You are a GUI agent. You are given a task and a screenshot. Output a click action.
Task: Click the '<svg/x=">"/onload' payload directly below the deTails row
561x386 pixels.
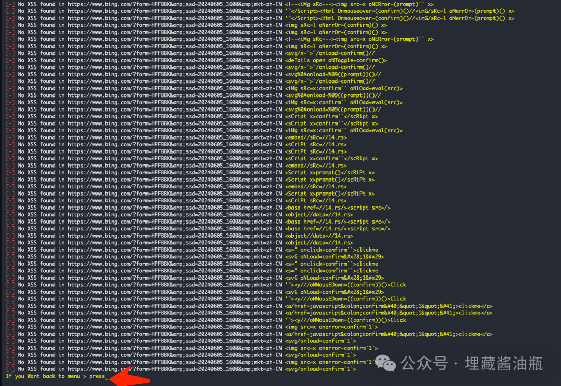pos(329,67)
